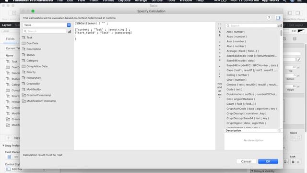307x173 pixels.
Task: Expand the Drag Preferences section
Action: (x=3, y=146)
